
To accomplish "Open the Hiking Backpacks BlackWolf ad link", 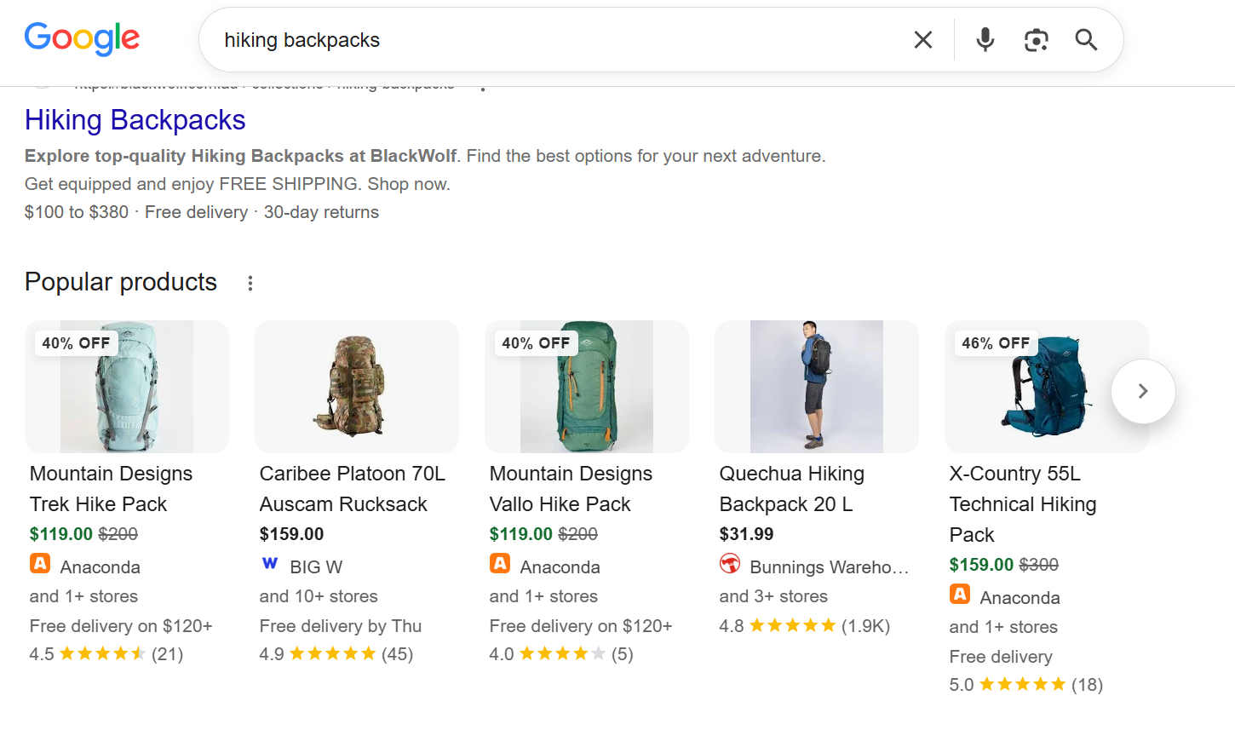I will point(135,120).
